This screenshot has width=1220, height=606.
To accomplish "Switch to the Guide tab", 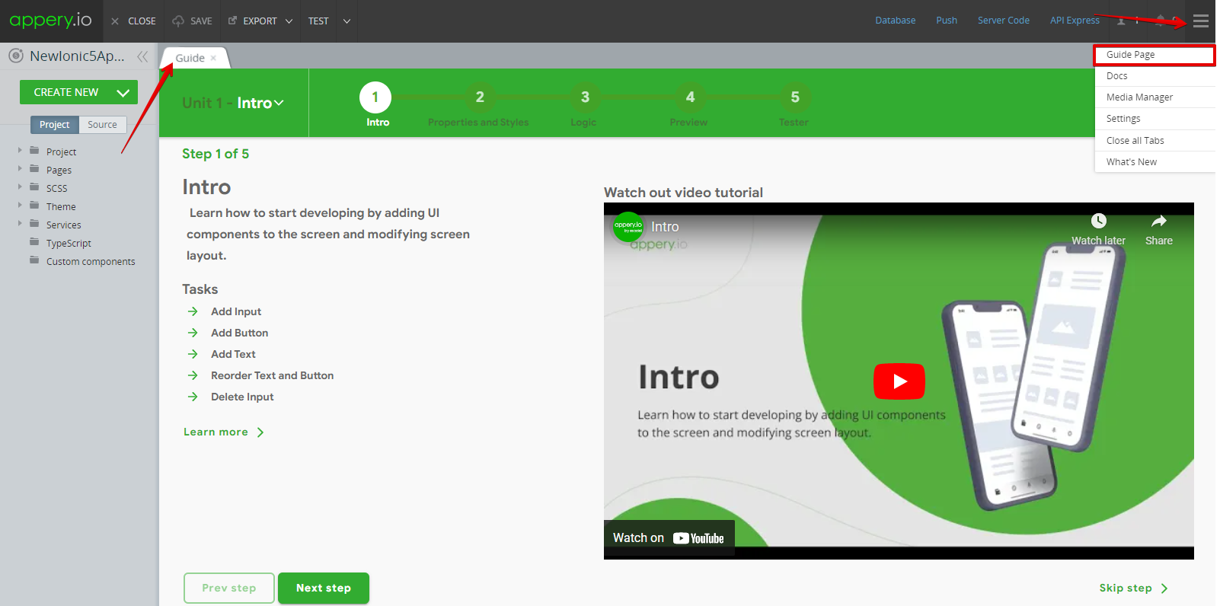I will click(190, 58).
